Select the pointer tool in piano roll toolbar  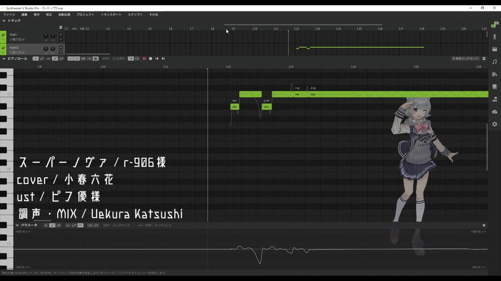coord(35,59)
